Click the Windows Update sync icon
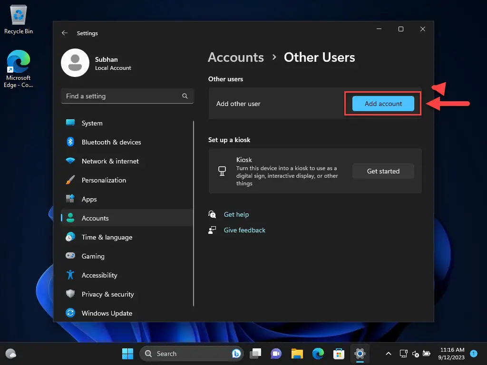The height and width of the screenshot is (365, 487). (70, 313)
